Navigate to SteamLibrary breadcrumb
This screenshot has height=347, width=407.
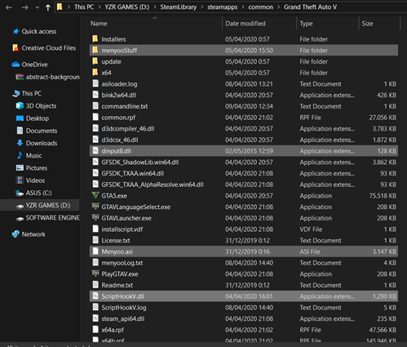click(178, 7)
